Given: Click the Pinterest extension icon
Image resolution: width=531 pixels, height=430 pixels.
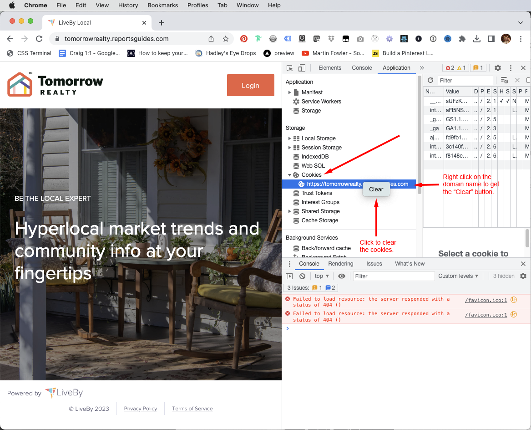Looking at the screenshot, I should click(x=244, y=39).
